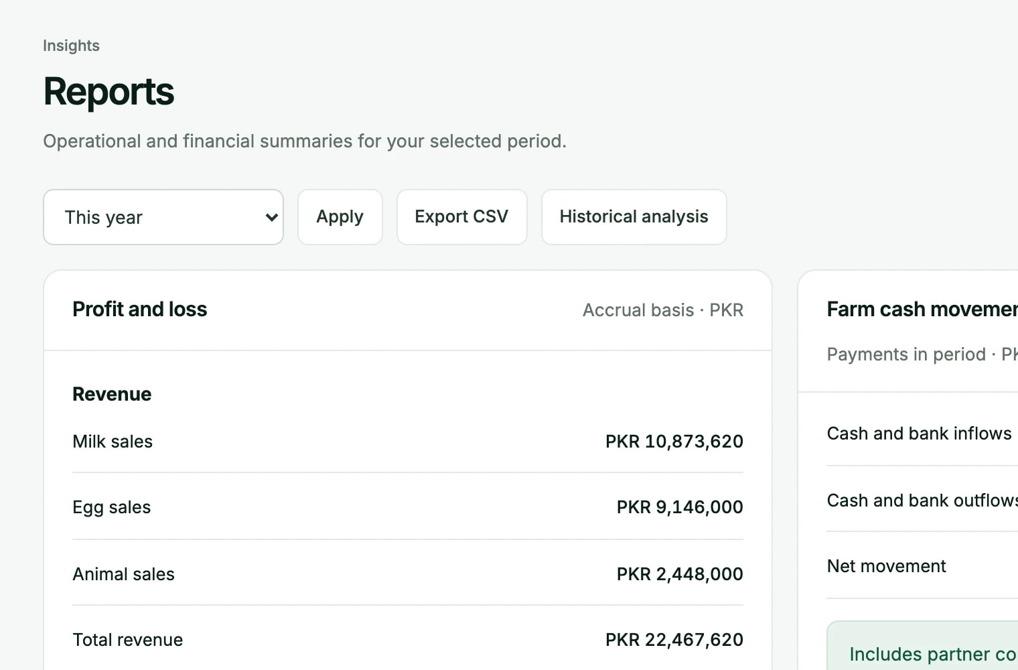Click the Accrual basis · PKR label

coord(663,310)
